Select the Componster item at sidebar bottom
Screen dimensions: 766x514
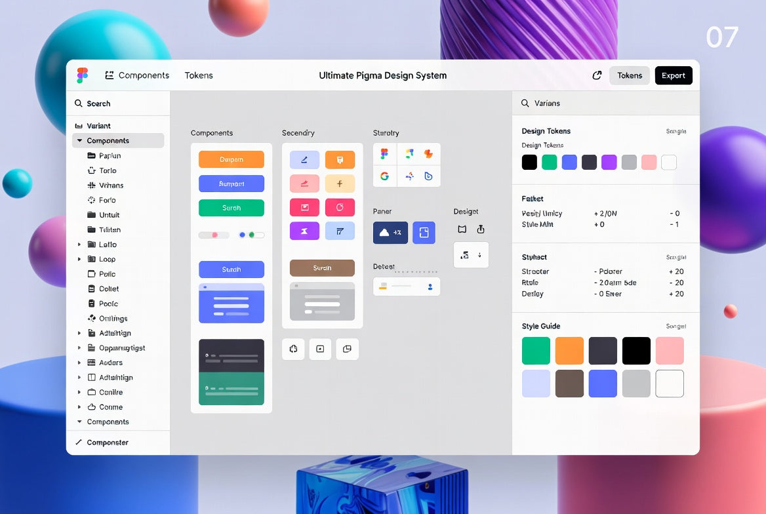(118, 442)
